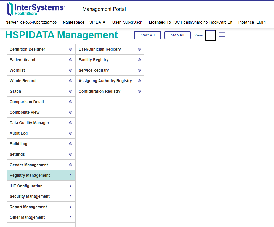Open Assigning Authority Registry link
The image size is (274, 227).
110,81
